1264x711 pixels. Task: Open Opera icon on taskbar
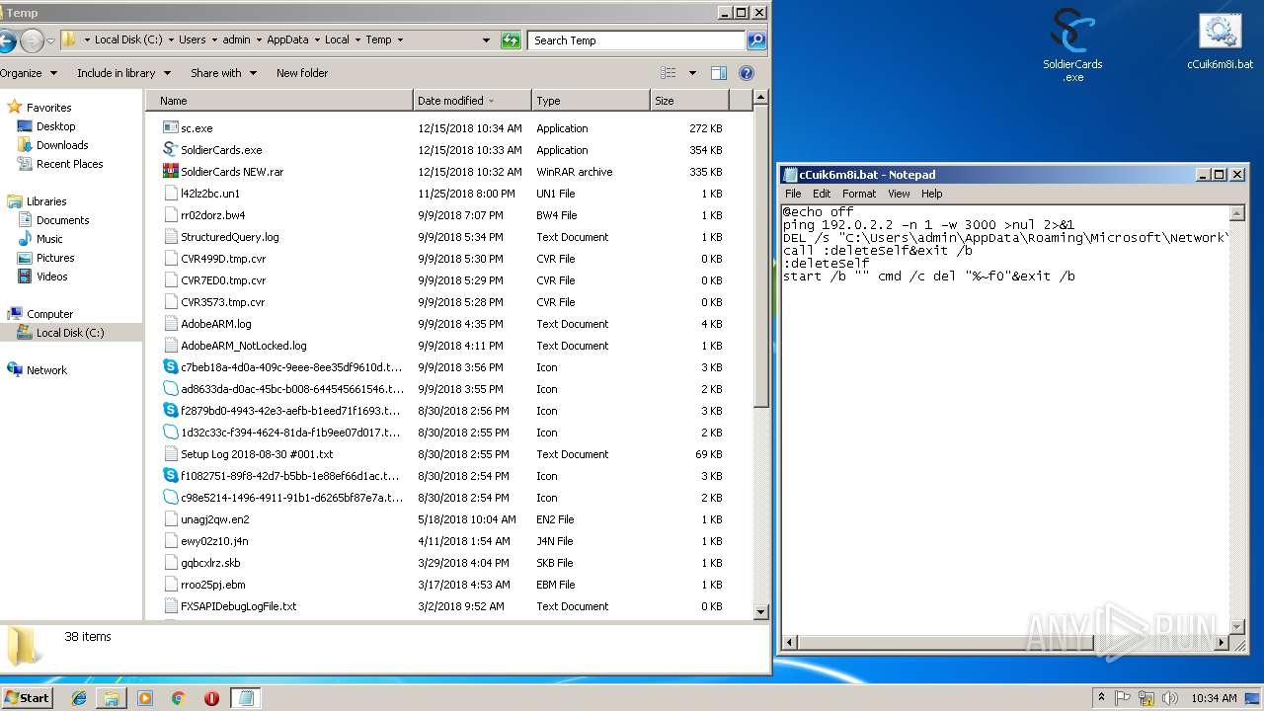click(211, 698)
